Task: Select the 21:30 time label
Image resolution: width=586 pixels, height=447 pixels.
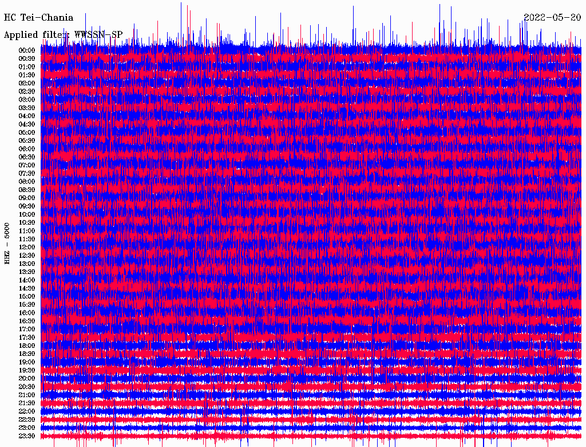Action: pos(27,403)
